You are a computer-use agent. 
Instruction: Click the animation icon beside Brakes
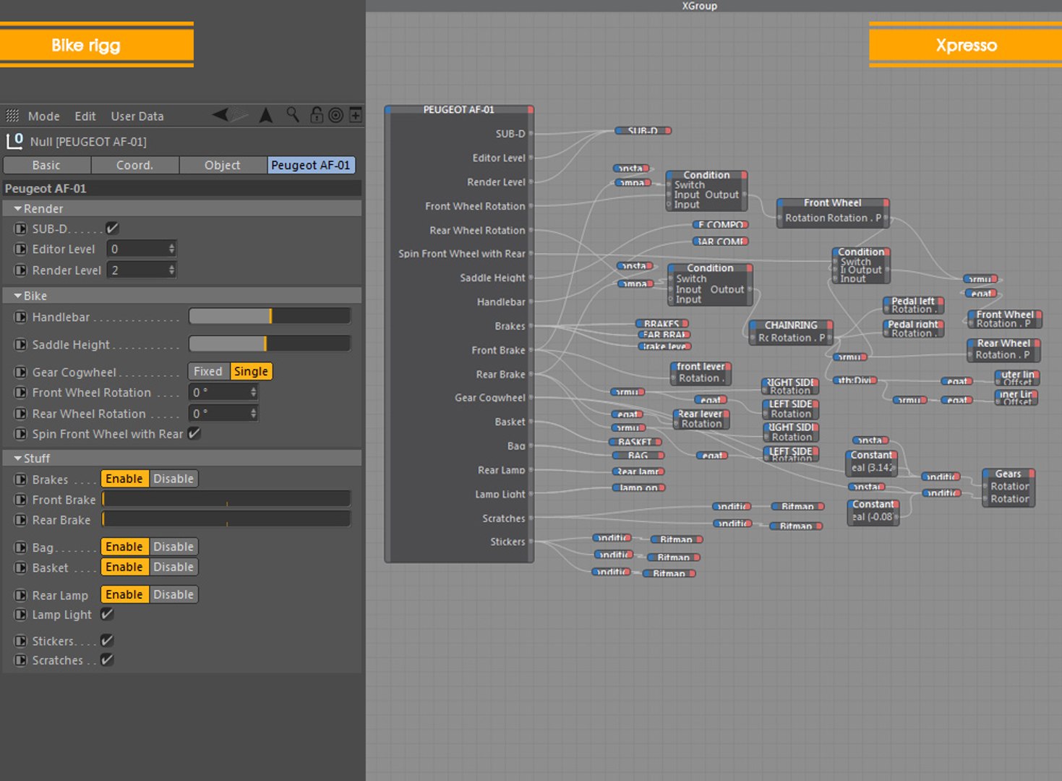(20, 479)
